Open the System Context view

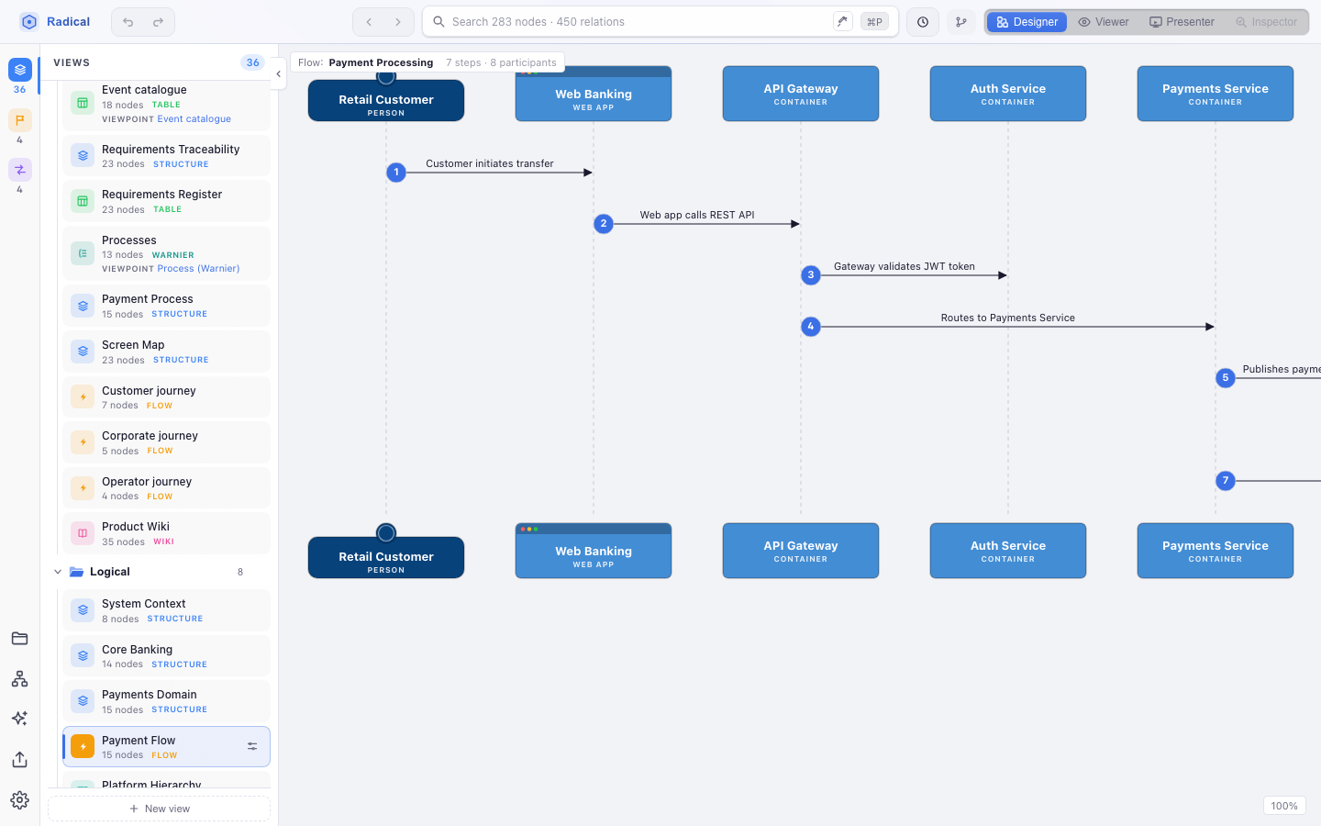point(166,610)
